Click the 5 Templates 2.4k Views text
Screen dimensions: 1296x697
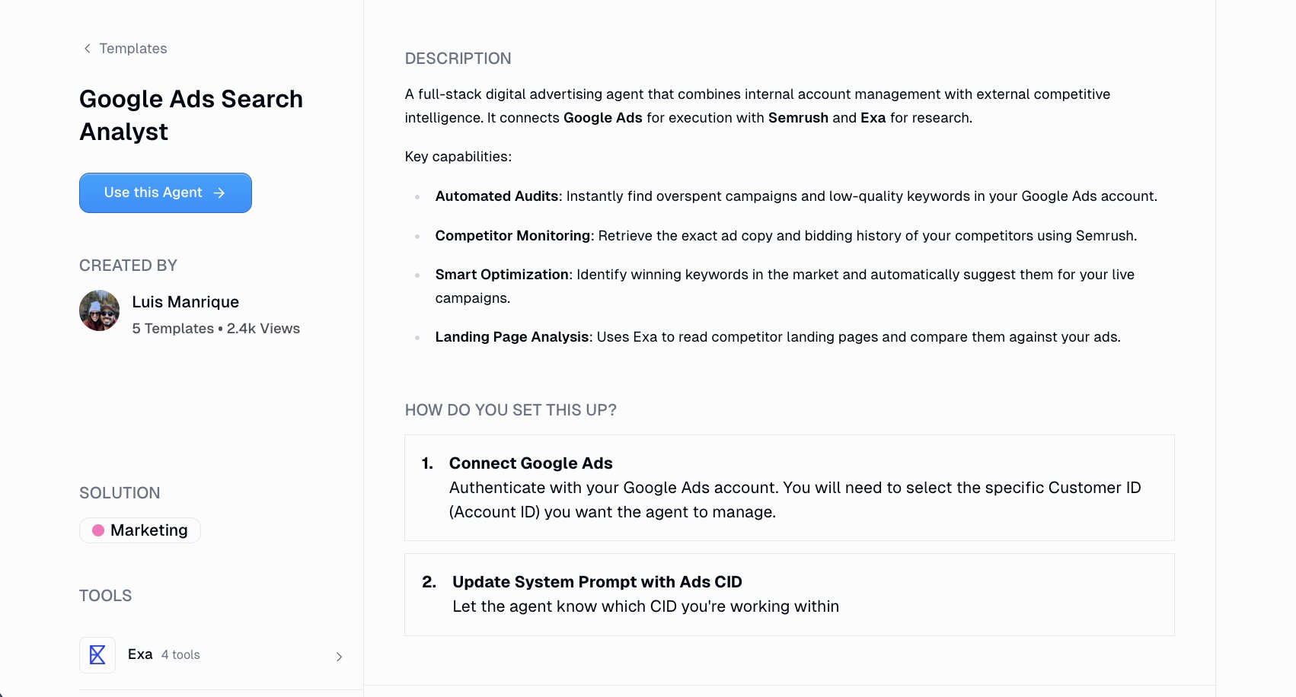[215, 328]
